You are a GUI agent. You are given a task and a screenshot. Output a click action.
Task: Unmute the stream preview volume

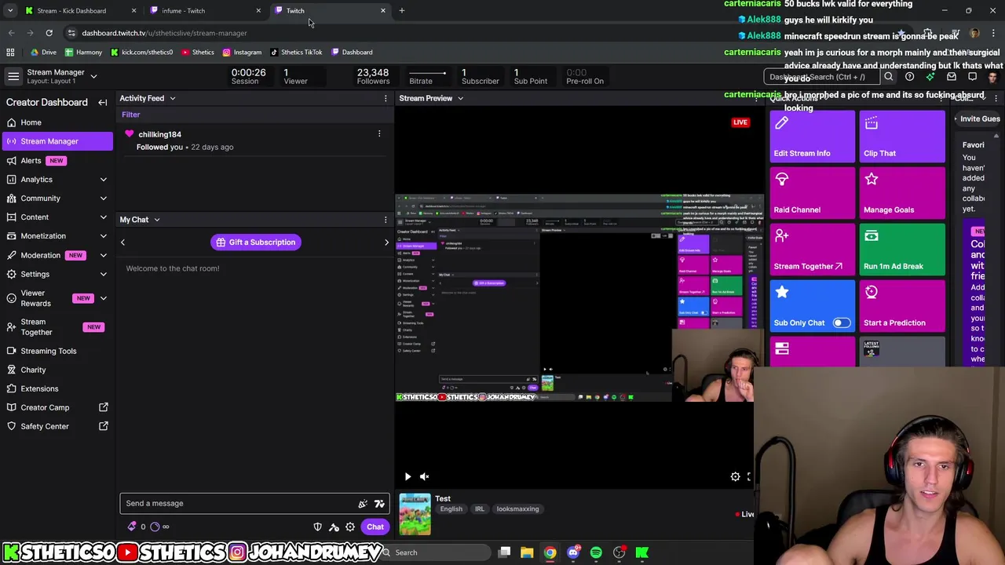pyautogui.click(x=424, y=476)
